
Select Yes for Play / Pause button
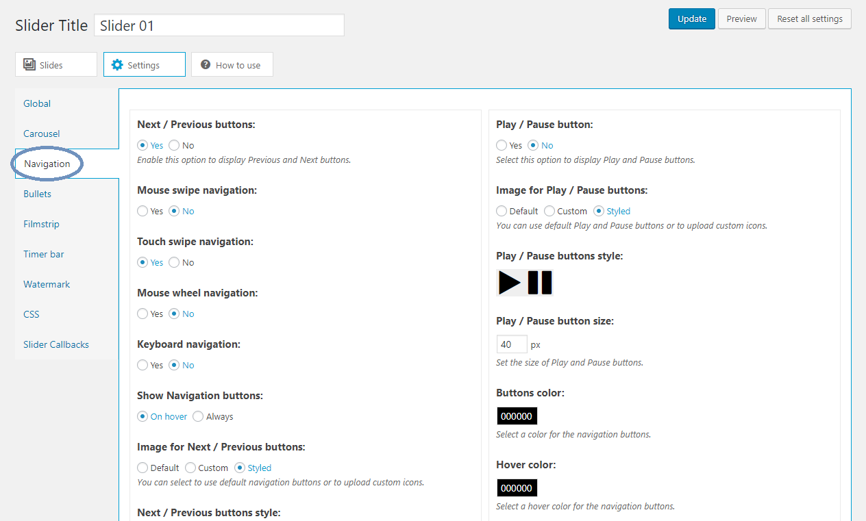point(502,145)
